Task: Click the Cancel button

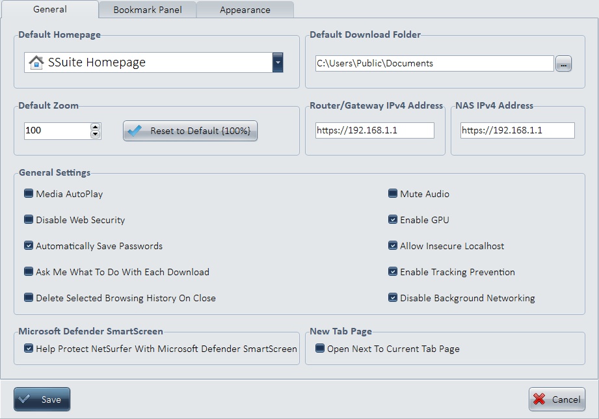Action: 557,399
